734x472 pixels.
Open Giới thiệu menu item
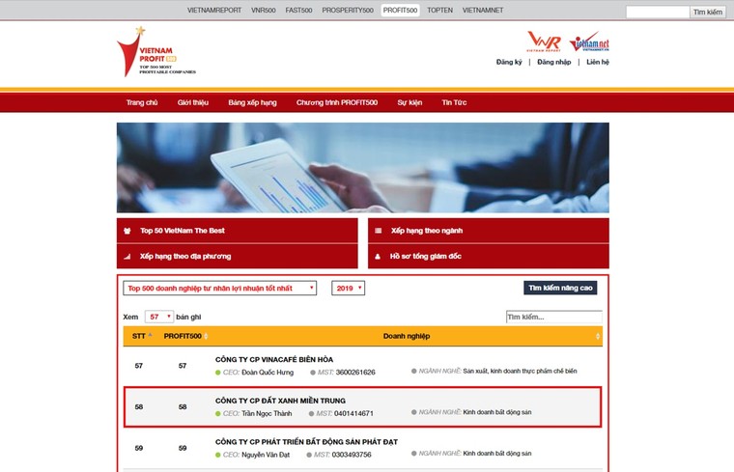193,102
